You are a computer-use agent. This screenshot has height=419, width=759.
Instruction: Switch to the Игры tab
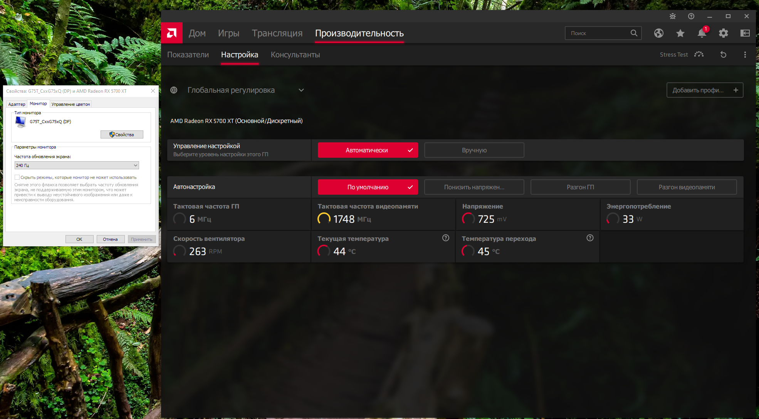coord(228,33)
